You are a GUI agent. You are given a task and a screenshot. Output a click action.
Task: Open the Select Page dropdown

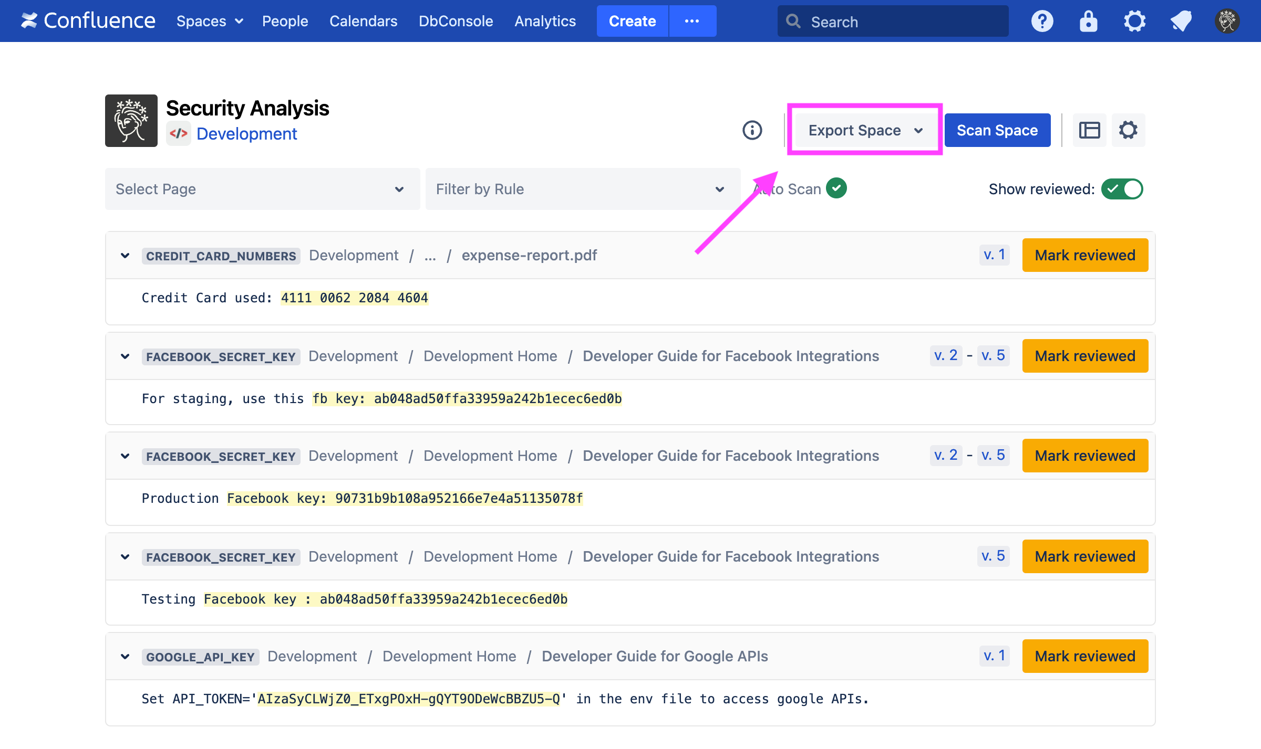262,189
